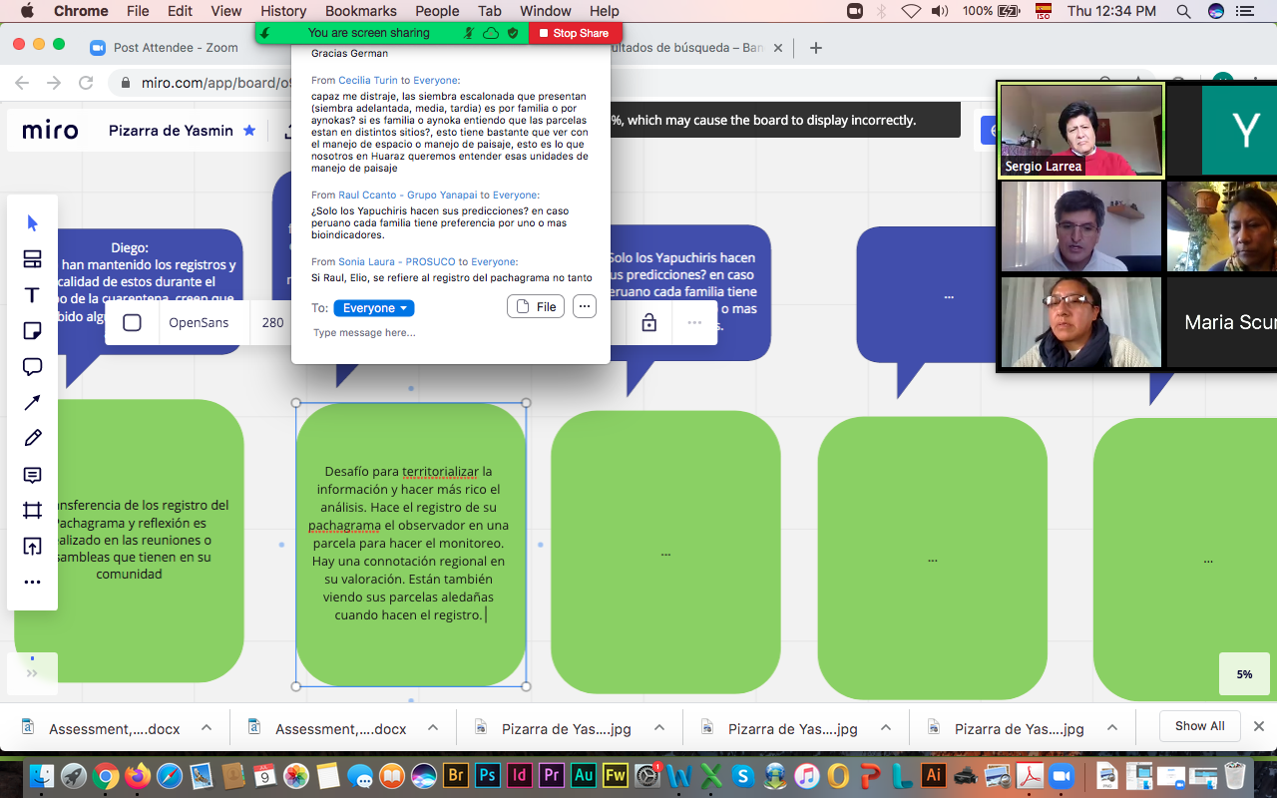
Task: Open the Bookmarks menu in Chrome
Action: 361,11
